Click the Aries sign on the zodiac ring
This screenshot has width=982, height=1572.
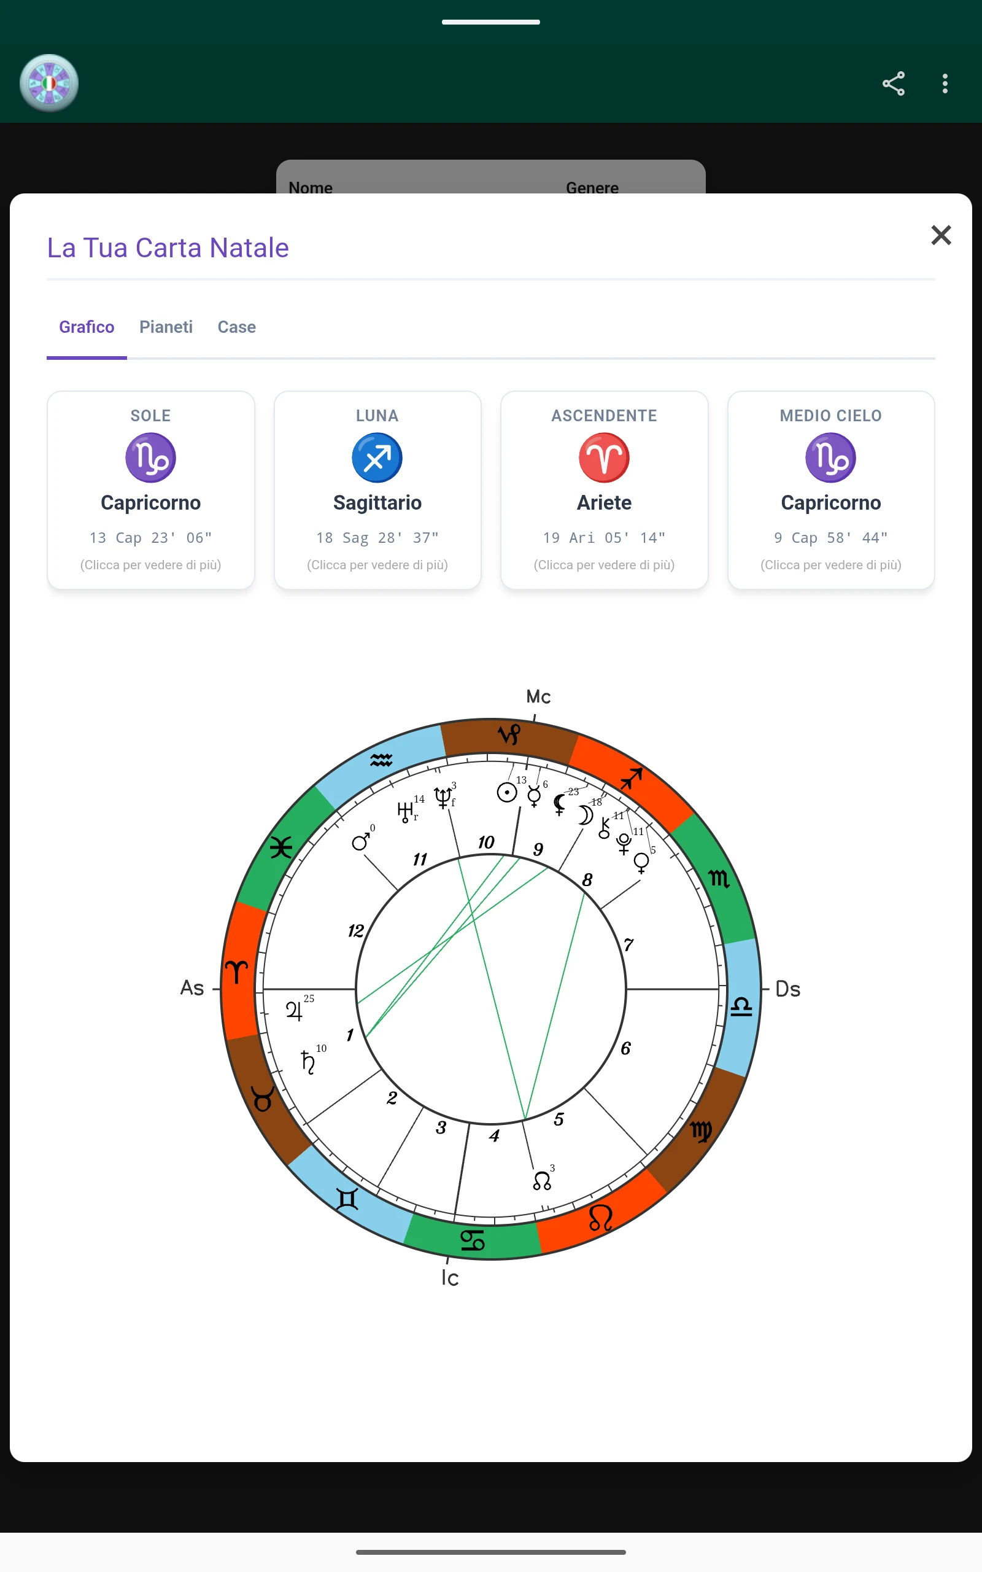point(236,973)
